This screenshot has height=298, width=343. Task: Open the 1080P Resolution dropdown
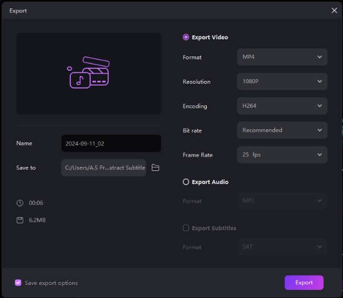click(282, 81)
